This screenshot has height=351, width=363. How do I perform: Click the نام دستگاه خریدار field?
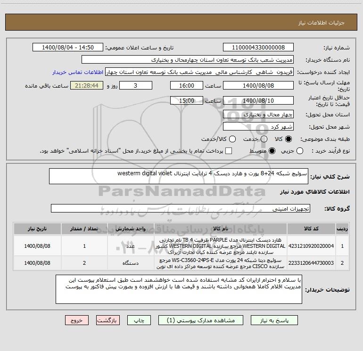188,60
